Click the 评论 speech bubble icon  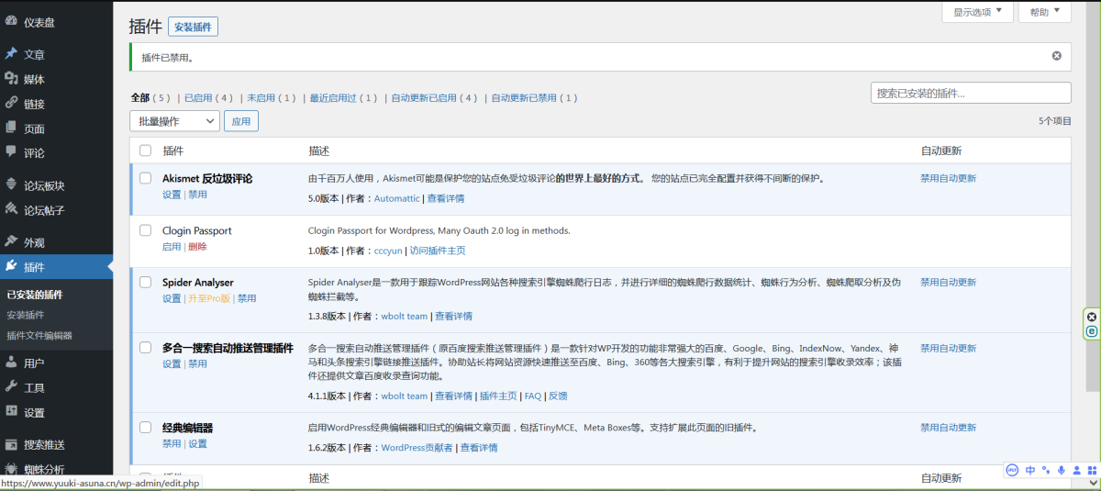[11, 152]
